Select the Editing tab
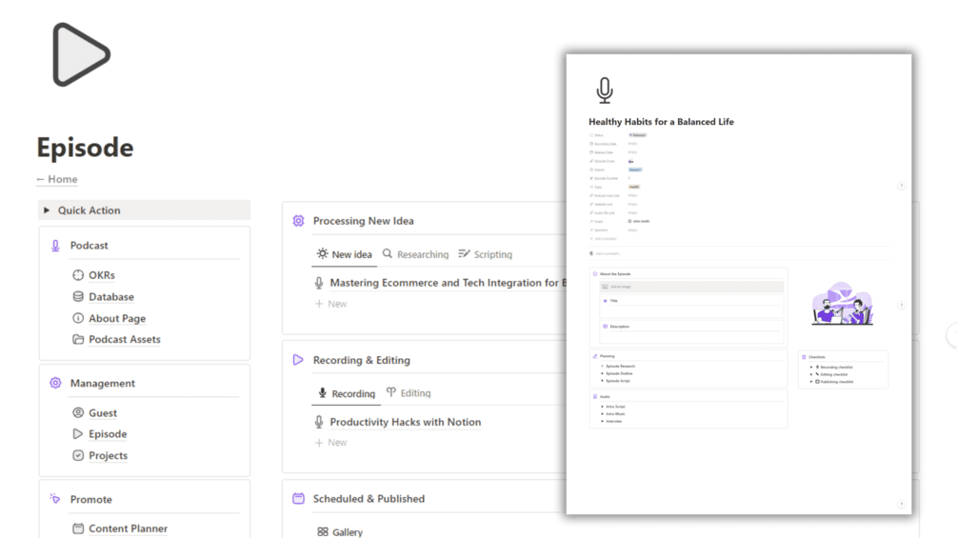Screen dimensions: 957x538 tap(409, 393)
